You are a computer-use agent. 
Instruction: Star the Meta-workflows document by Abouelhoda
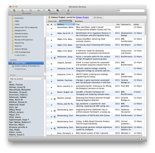point(48,29)
